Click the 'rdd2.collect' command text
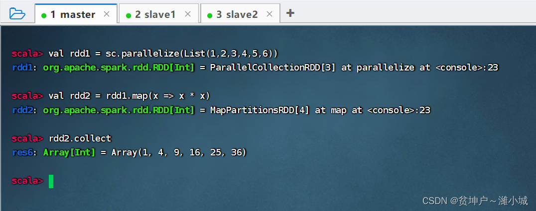 80,138
